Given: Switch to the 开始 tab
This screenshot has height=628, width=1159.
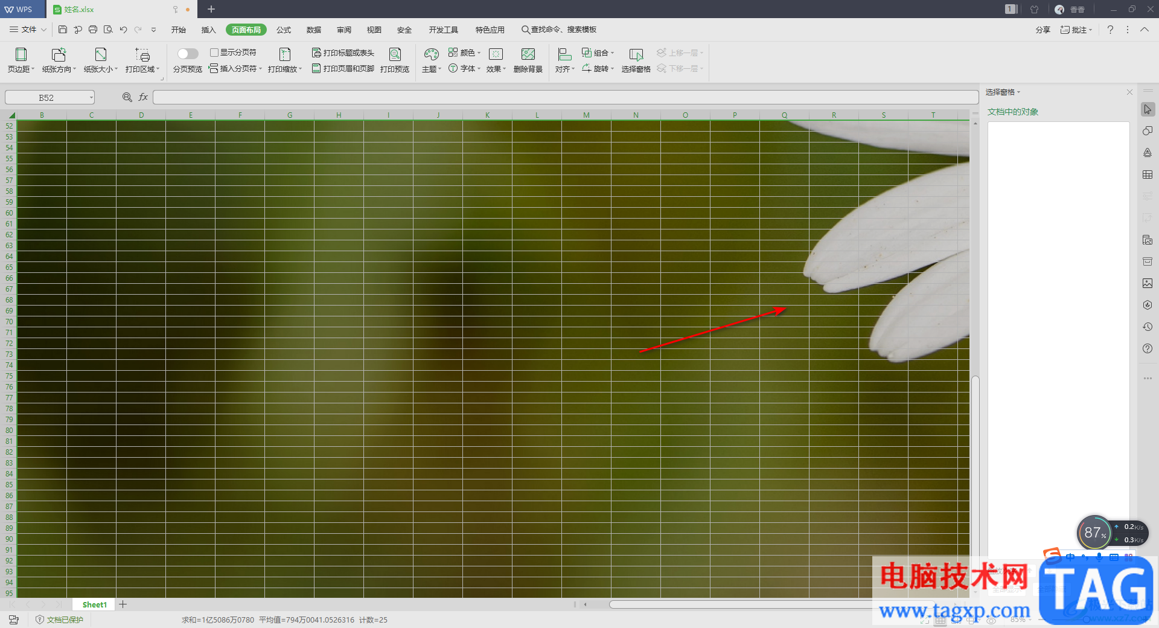Looking at the screenshot, I should click(179, 30).
